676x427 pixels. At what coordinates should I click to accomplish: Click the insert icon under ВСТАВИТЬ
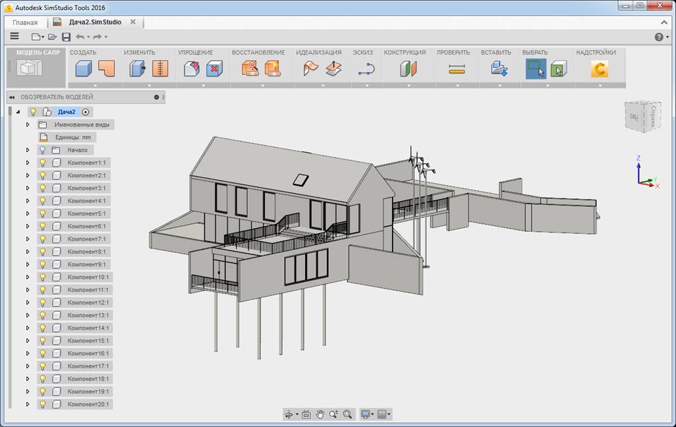click(499, 69)
